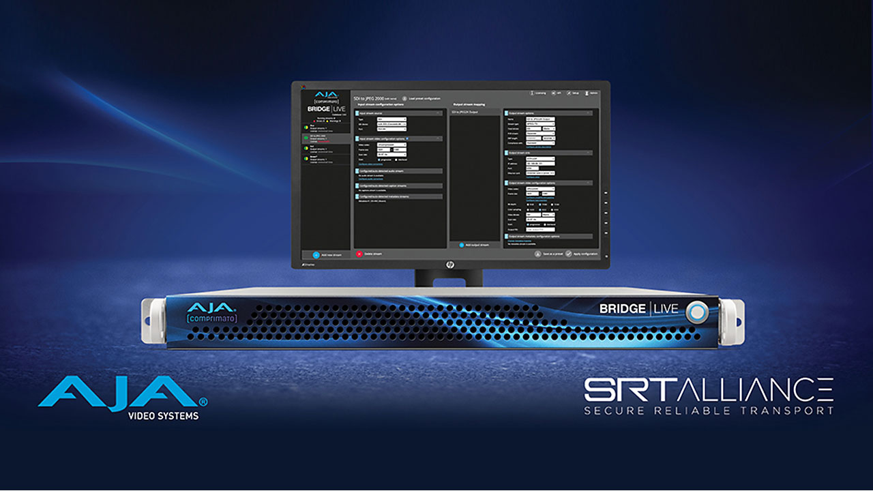Click the output IP address field
This screenshot has height=491, width=873.
541,164
